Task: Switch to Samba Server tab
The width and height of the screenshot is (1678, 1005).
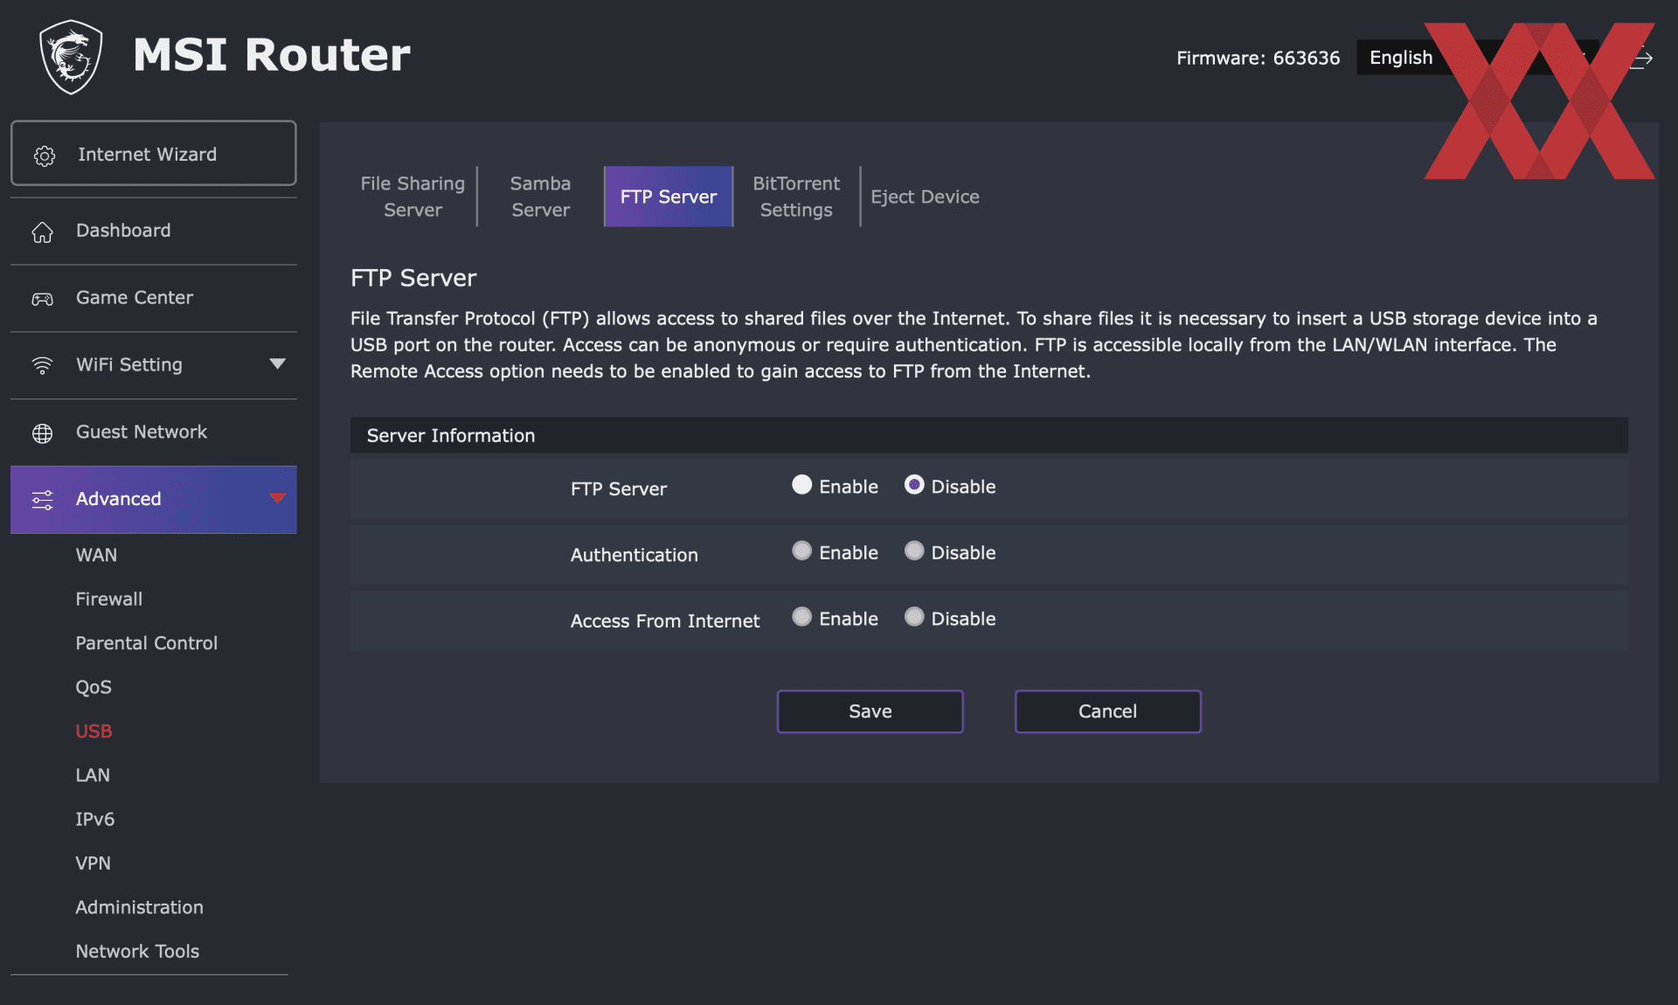Action: click(540, 197)
